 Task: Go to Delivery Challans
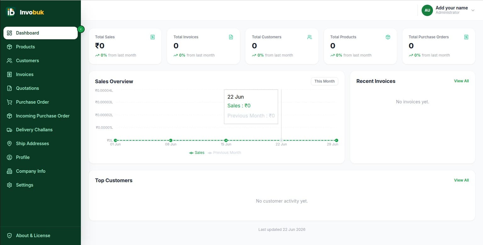(41, 130)
